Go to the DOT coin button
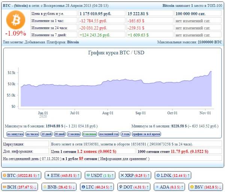This screenshot has width=225, height=192. [x=133, y=187]
